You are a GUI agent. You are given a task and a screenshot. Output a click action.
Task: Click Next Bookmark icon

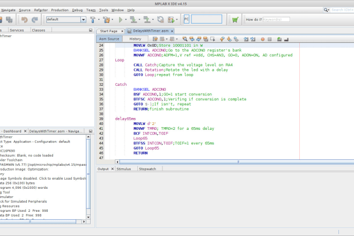229,39
